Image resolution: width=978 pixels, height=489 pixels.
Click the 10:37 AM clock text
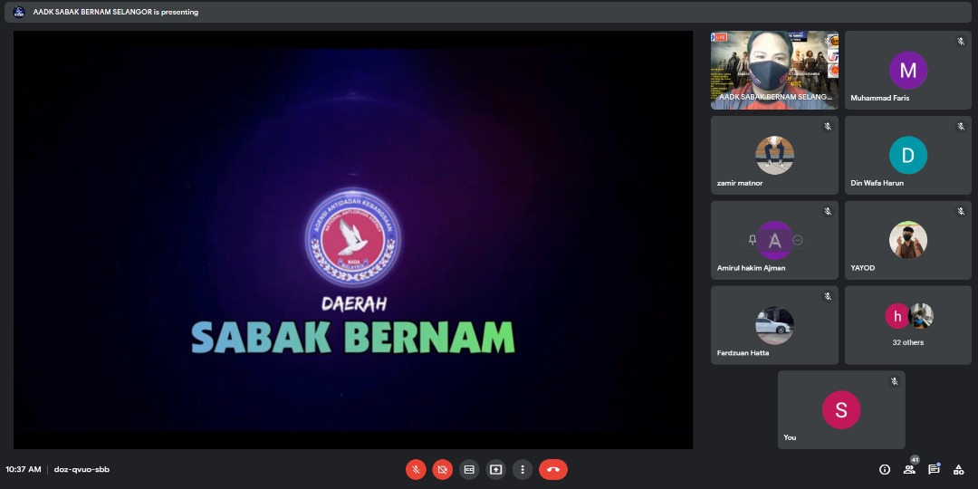[x=24, y=469]
